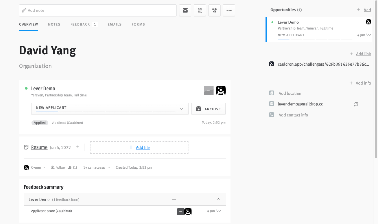The height and width of the screenshot is (224, 378).
Task: Switch to the FEEDBACK tab
Action: [x=80, y=24]
